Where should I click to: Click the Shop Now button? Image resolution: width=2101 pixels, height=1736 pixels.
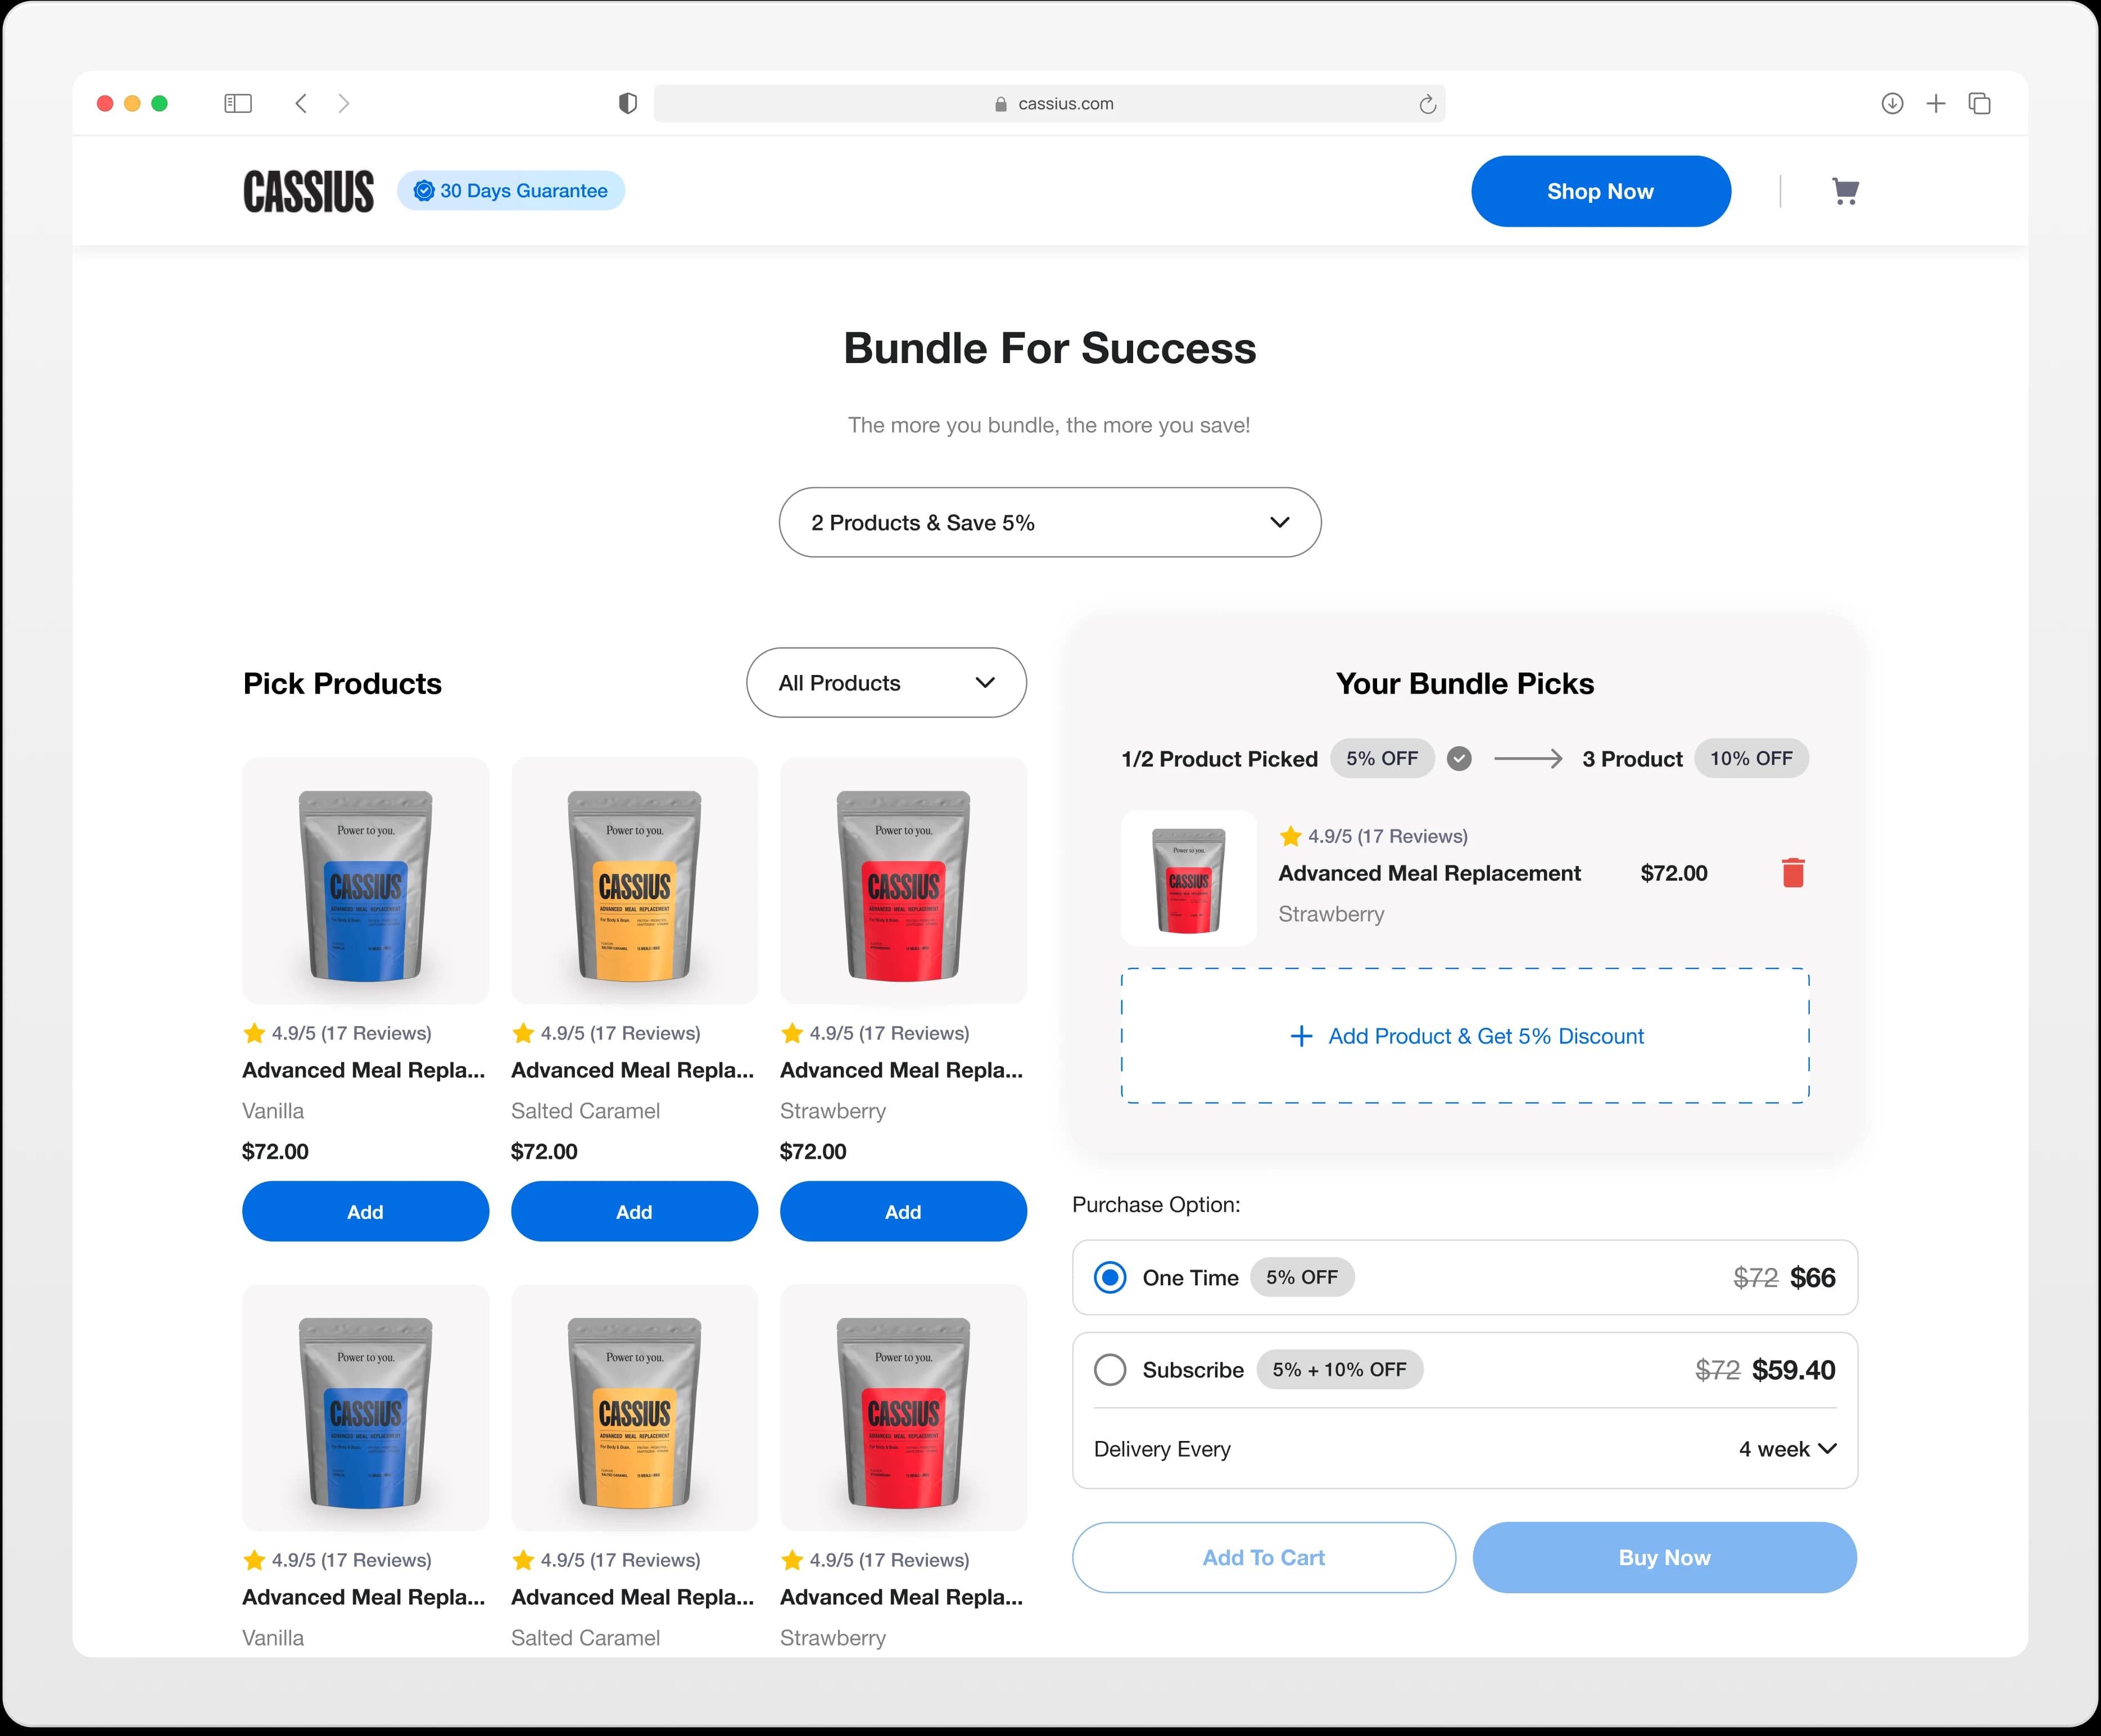click(1600, 191)
